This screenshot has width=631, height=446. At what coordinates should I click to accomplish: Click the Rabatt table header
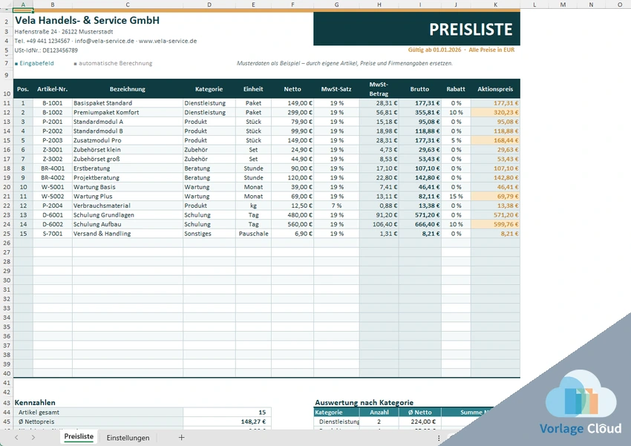tap(456, 89)
